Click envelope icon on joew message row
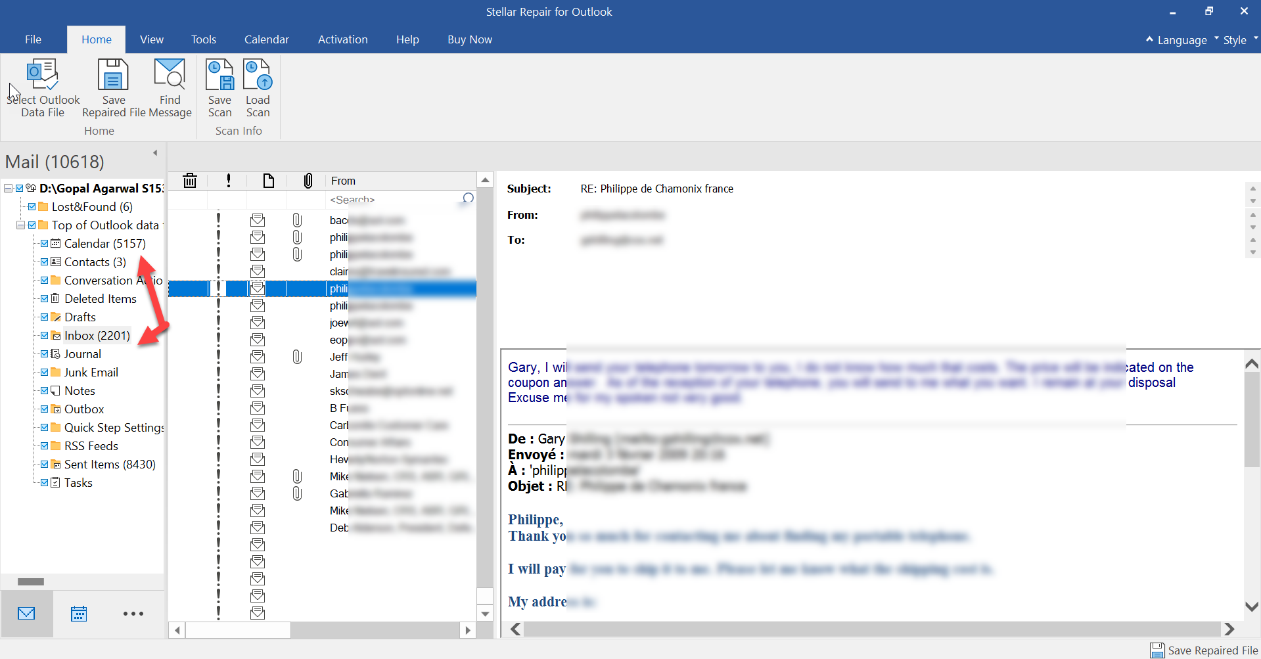Image resolution: width=1261 pixels, height=659 pixels. click(258, 323)
